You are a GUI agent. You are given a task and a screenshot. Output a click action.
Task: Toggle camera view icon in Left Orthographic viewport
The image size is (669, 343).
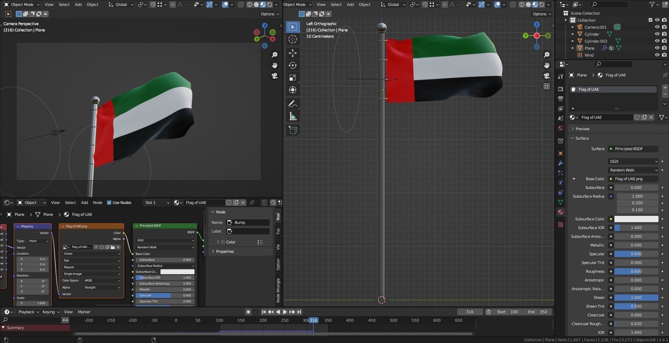pos(547,76)
